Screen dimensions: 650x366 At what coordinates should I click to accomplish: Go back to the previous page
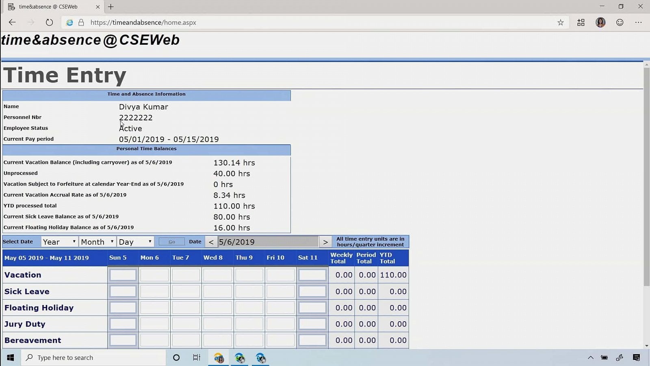(x=12, y=22)
